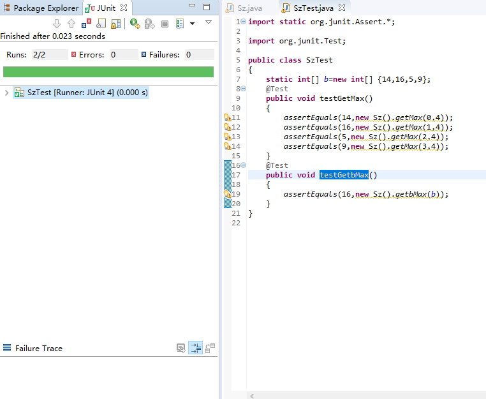Click 'Finished after 0.023 seconds' status text
This screenshot has height=399, width=486.
53,36
